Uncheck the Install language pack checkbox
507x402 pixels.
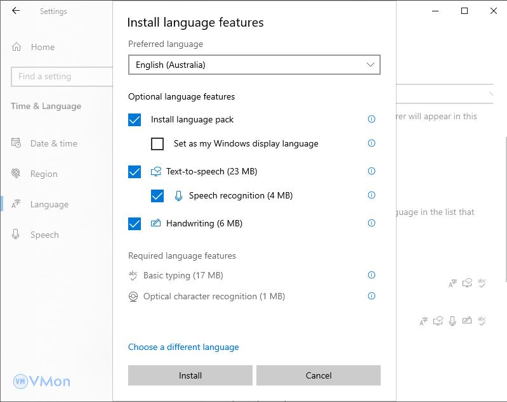click(135, 120)
